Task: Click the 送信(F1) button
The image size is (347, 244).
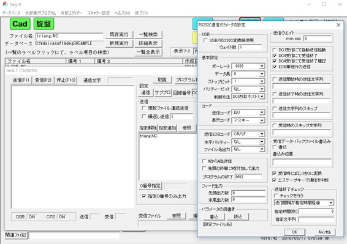Action: [21, 80]
